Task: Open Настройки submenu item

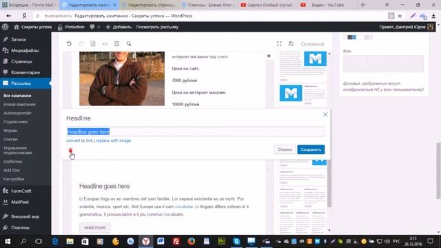Action: [14, 179]
